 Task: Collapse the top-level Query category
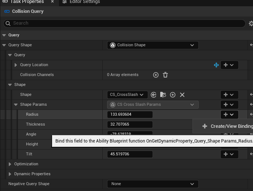(x=4, y=35)
